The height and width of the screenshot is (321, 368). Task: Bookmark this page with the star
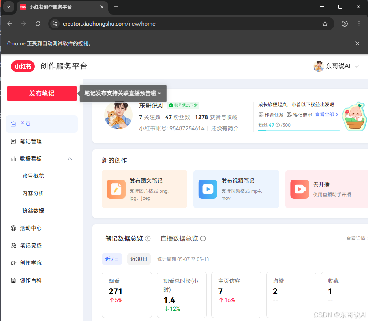[325, 24]
